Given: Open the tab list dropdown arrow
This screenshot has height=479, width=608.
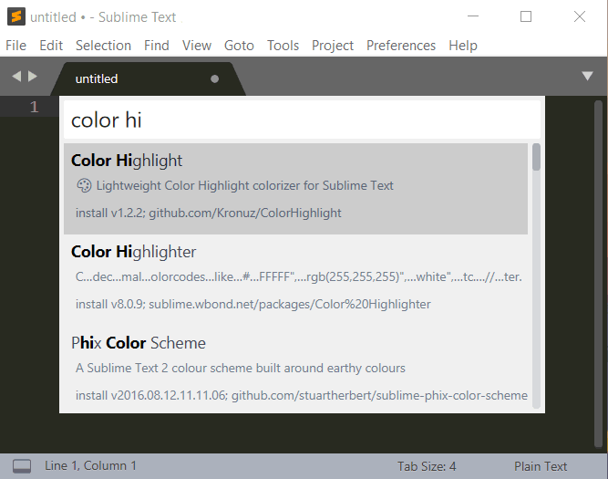Looking at the screenshot, I should click(587, 77).
